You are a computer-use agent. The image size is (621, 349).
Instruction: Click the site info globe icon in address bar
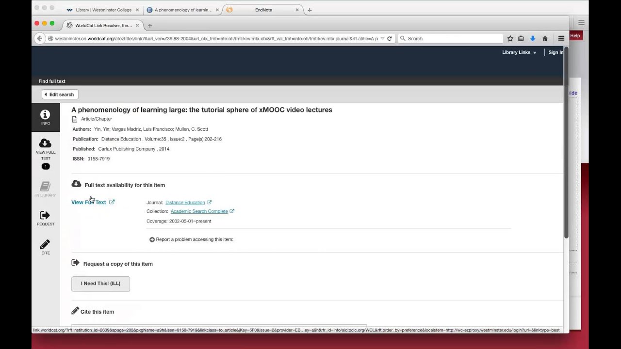(x=50, y=38)
